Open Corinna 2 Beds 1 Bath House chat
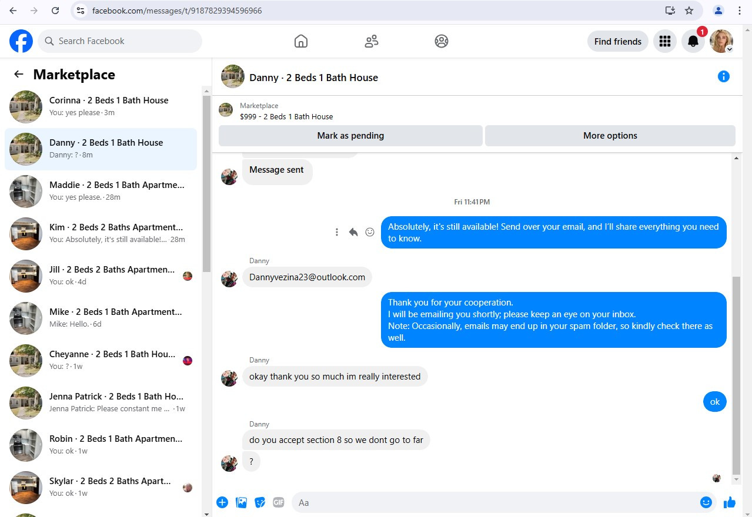This screenshot has height=517, width=752. coord(101,106)
